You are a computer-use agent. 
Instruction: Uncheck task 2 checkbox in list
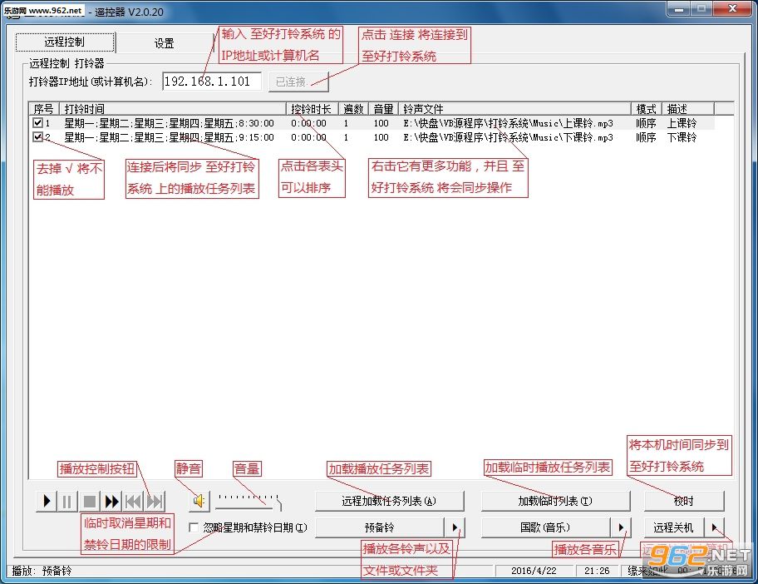click(37, 137)
